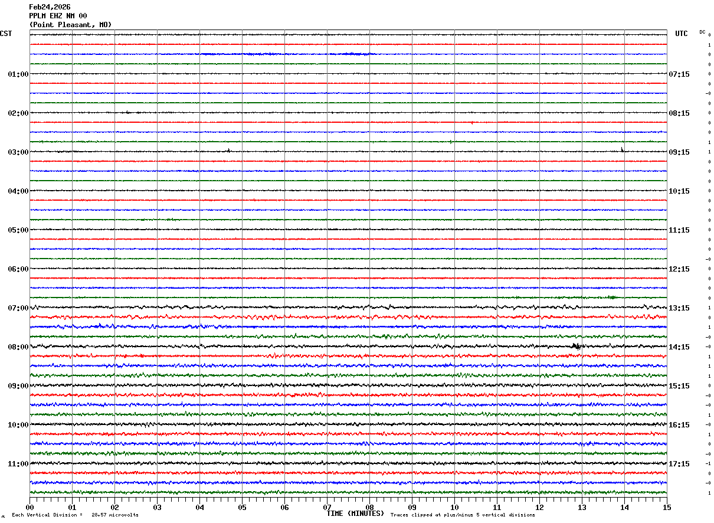
Task: Click the 'Traces clipped at plus/minus 5 vertical divisions' note
Action: (x=463, y=515)
